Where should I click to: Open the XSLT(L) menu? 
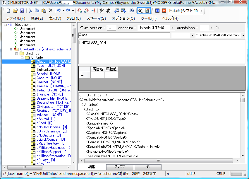point(74,18)
